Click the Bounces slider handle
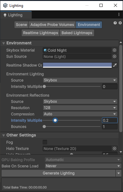 click(44, 127)
